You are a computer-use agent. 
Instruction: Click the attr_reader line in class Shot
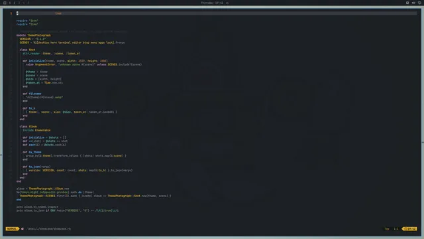[x=51, y=53]
